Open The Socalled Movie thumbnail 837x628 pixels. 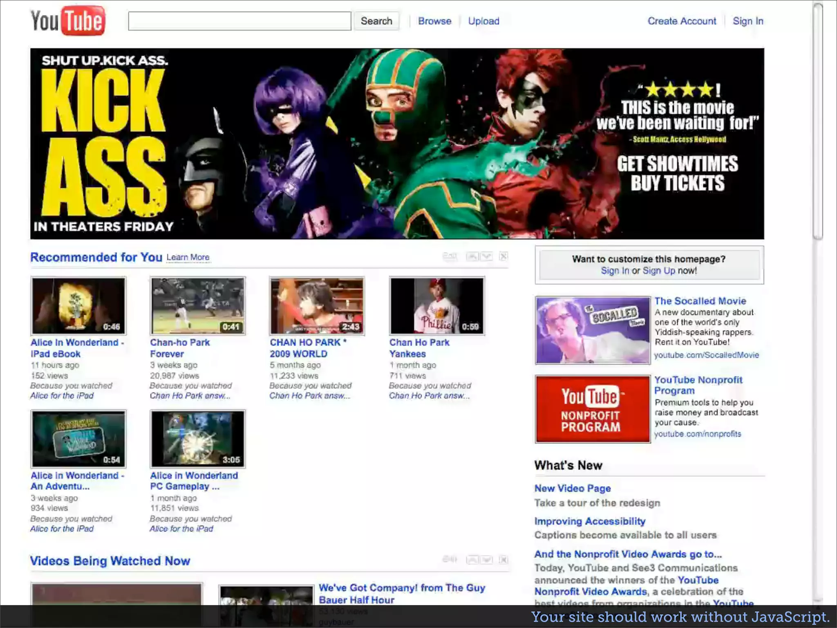[592, 330]
